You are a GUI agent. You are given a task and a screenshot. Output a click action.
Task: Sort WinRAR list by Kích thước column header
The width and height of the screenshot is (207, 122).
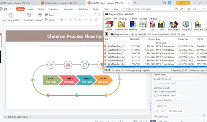135,39
